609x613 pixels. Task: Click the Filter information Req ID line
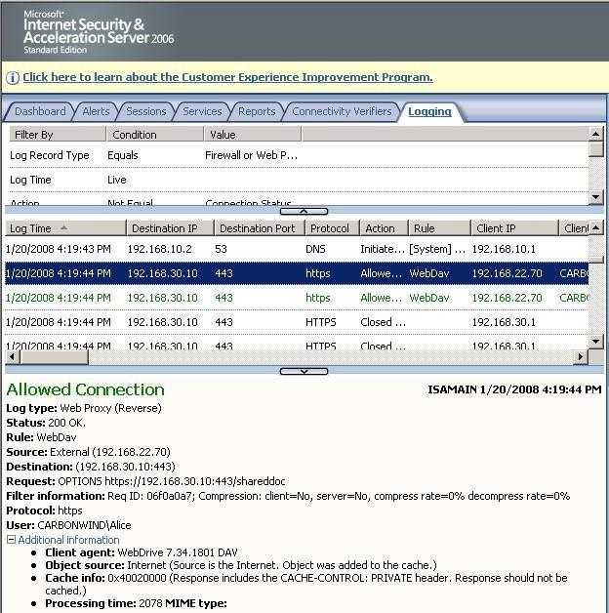click(288, 496)
